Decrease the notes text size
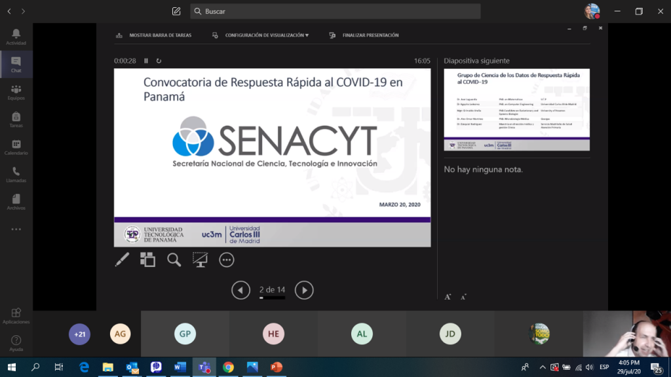Screen dimensions: 671x377 (x=463, y=296)
